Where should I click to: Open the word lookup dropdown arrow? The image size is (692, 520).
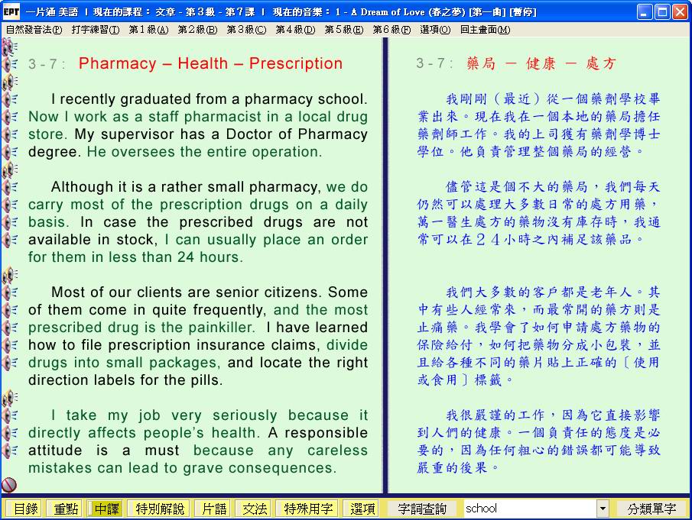click(603, 509)
